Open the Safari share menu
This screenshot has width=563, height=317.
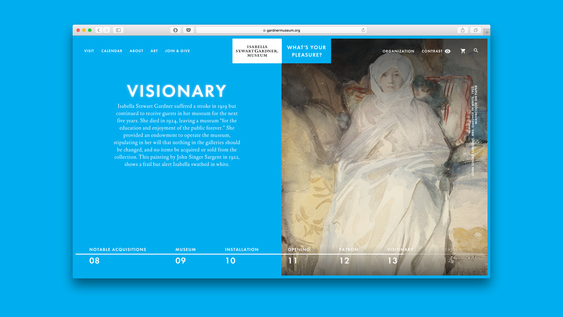click(463, 30)
